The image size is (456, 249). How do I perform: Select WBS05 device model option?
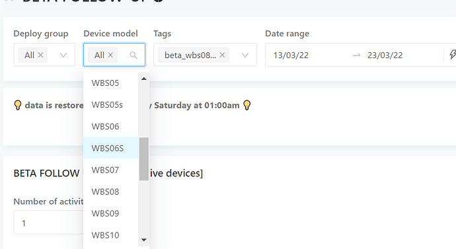pyautogui.click(x=111, y=83)
